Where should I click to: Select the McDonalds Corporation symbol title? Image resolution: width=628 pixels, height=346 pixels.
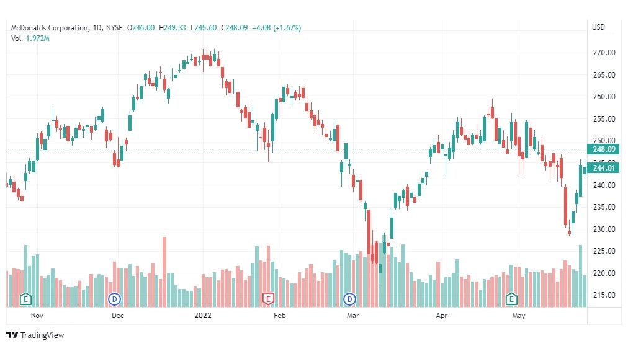tap(50, 28)
